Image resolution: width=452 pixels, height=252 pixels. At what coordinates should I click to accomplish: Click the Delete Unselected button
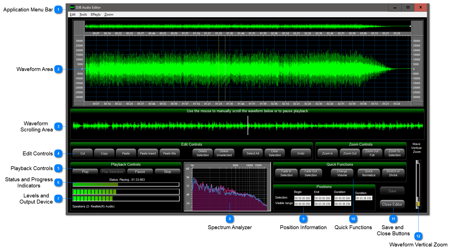[224, 153]
